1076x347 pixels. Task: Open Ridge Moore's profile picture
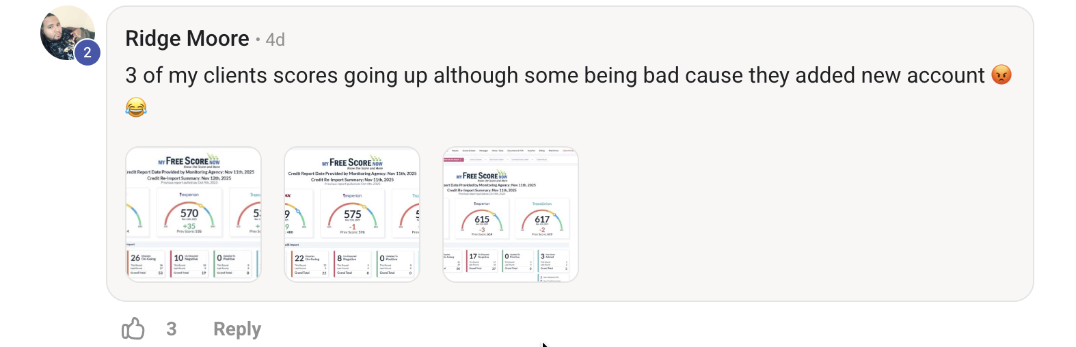[x=65, y=31]
